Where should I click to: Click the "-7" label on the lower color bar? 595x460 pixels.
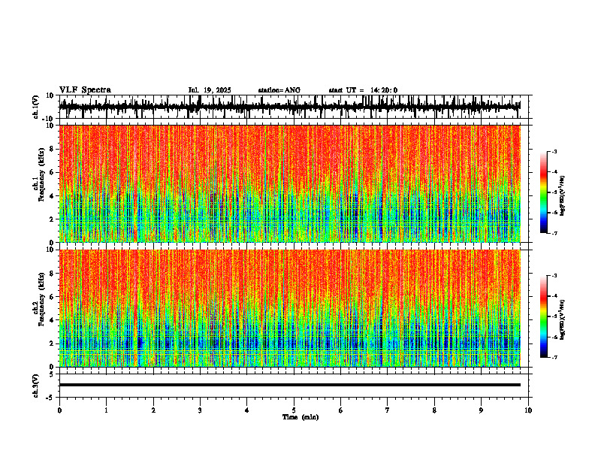[x=554, y=357]
